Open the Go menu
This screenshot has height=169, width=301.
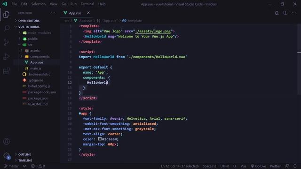point(64,4)
